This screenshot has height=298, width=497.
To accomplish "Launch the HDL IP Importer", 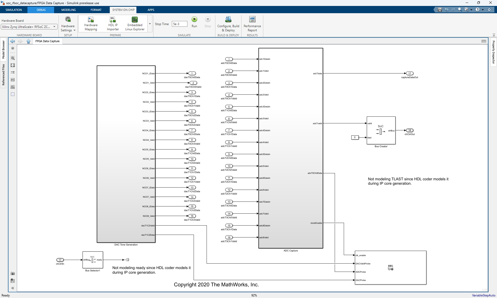I will pos(113,24).
